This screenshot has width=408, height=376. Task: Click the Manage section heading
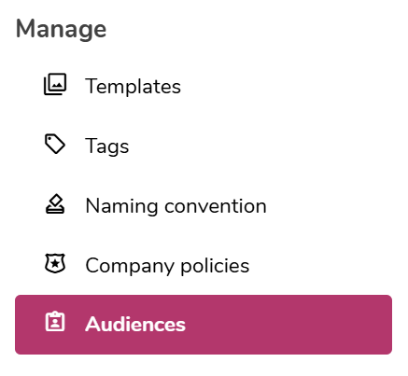pos(61,29)
